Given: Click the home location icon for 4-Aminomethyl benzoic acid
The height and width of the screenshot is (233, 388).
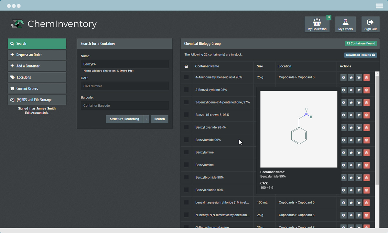Looking at the screenshot, I should tap(351, 77).
